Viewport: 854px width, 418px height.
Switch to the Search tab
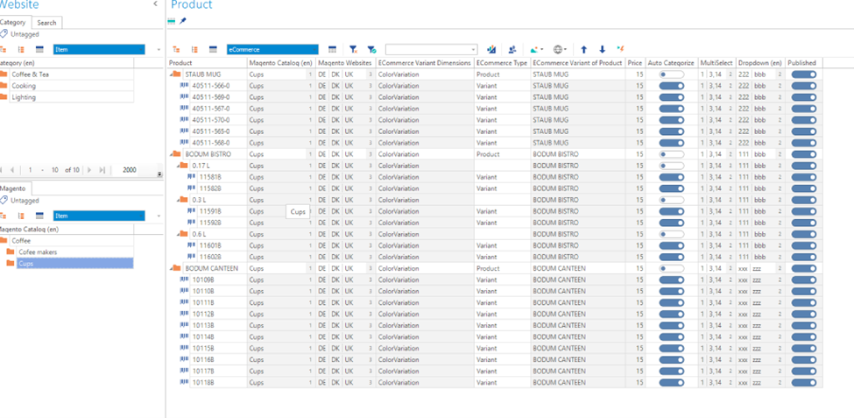point(46,23)
